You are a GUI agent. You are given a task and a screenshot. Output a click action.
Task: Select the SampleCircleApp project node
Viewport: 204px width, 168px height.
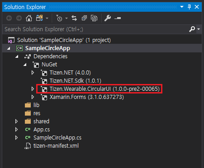[47, 48]
